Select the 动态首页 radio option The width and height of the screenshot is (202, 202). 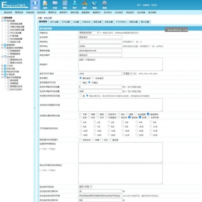93,78
